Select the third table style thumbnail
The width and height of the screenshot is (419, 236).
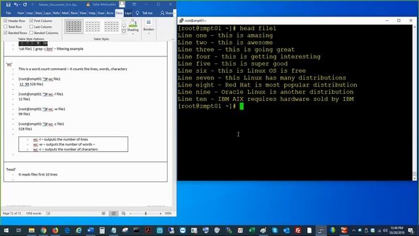[111, 26]
